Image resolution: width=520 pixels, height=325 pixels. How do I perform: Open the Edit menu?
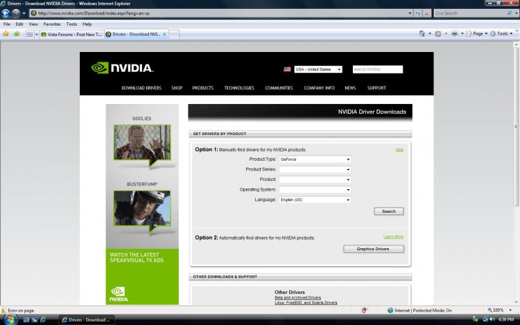(x=19, y=24)
